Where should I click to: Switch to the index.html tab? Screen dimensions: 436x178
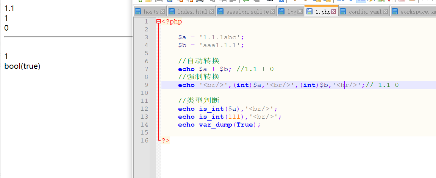coord(192,12)
